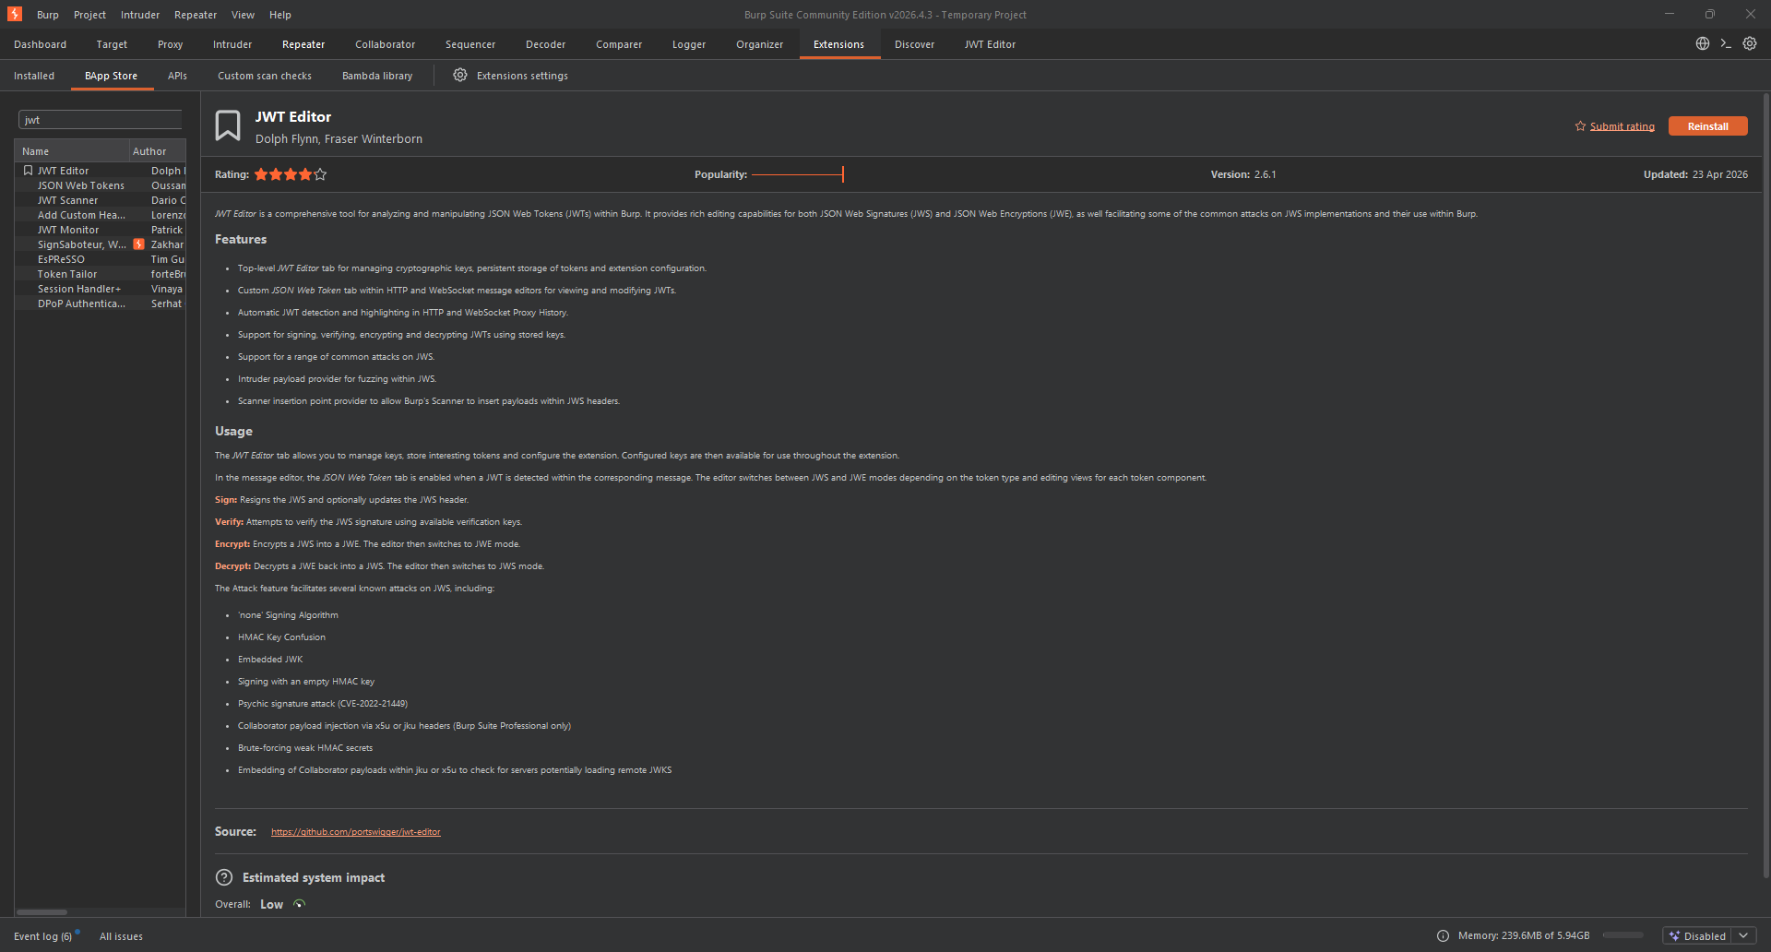Select the JWT Monitor extension row
1771x952 pixels.
[101, 230]
